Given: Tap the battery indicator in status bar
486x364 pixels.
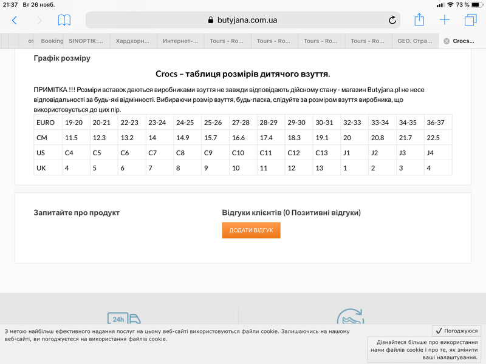Looking at the screenshot, I should click(x=477, y=5).
